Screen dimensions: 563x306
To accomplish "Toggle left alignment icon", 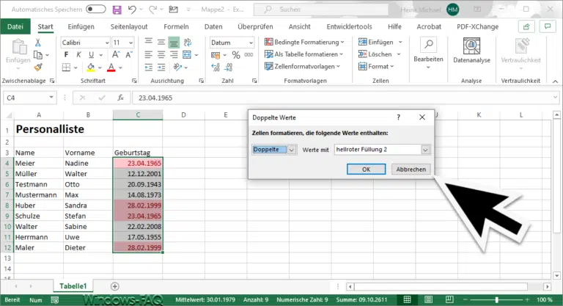I will [x=149, y=54].
